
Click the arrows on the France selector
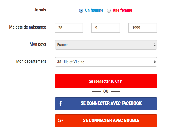point(155,45)
